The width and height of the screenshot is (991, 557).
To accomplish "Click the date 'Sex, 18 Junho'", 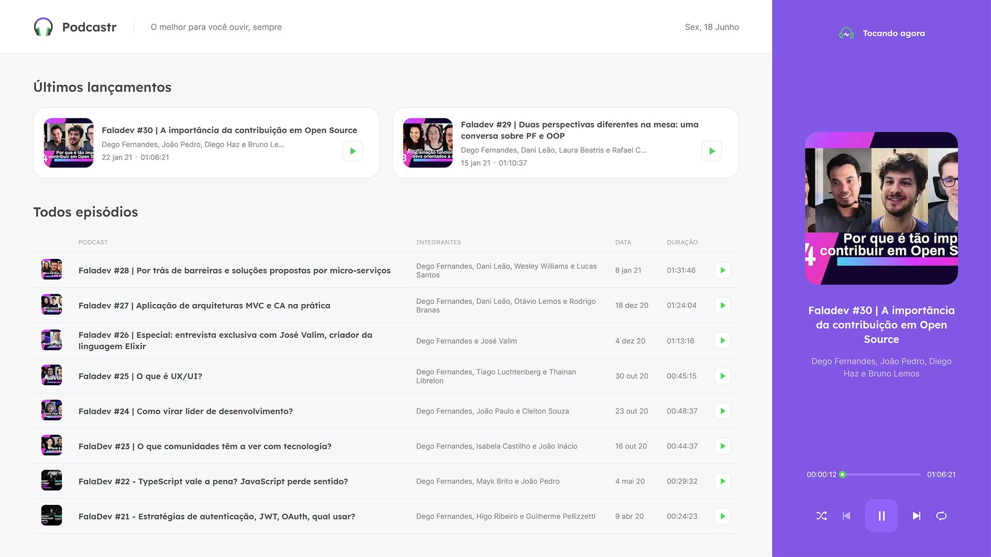I will coord(712,27).
